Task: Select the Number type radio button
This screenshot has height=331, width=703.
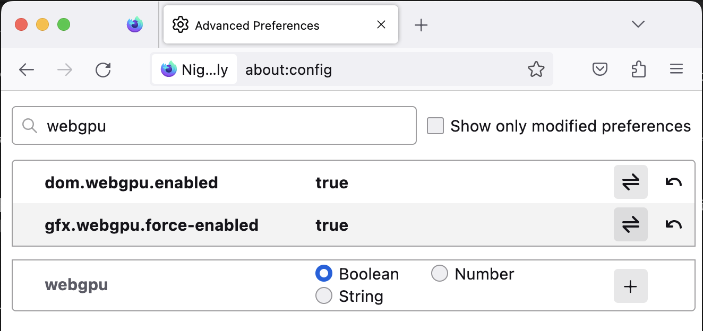Action: pyautogui.click(x=440, y=274)
